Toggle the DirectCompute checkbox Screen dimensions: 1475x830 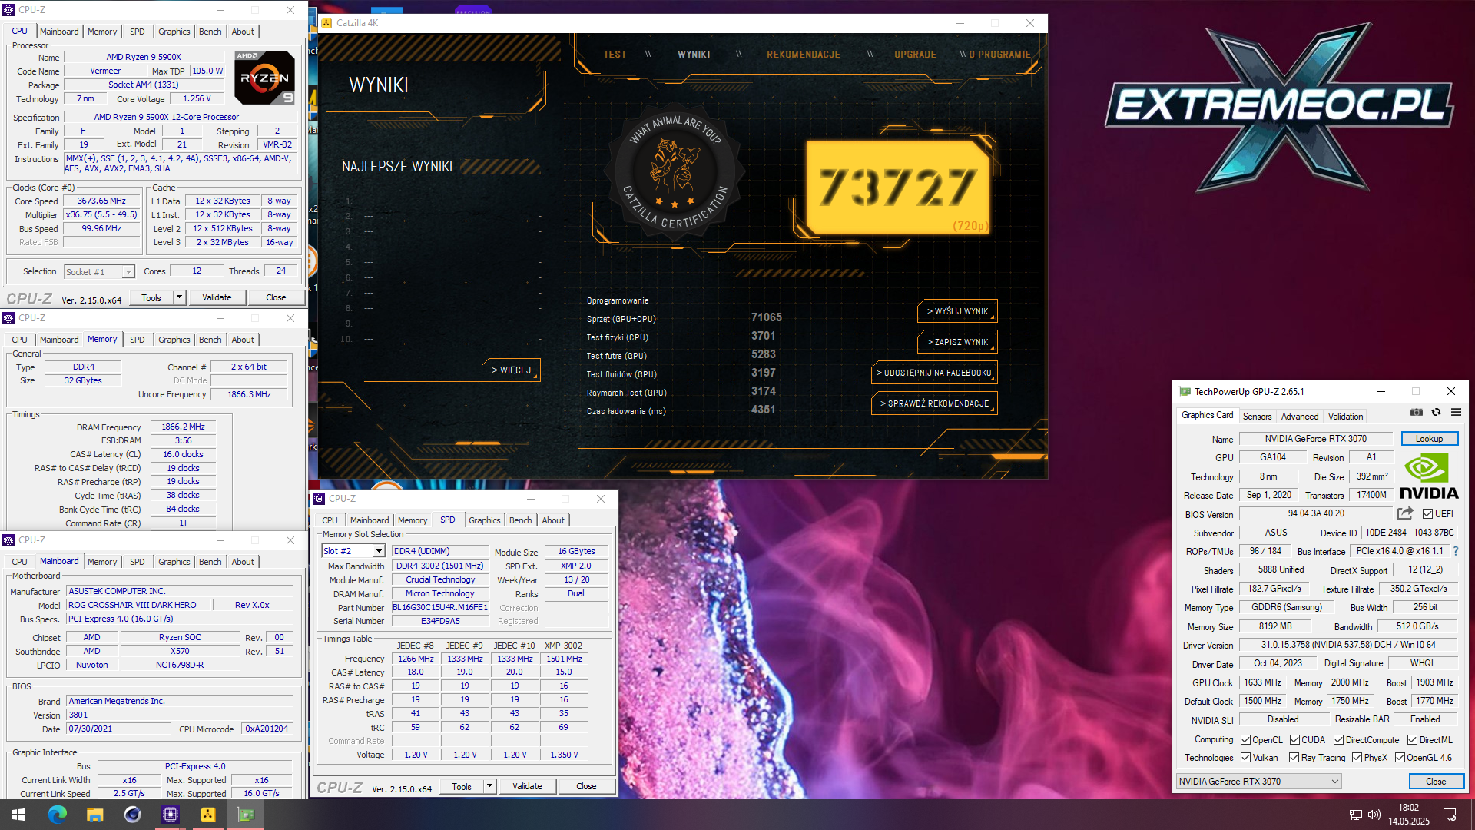[1338, 740]
